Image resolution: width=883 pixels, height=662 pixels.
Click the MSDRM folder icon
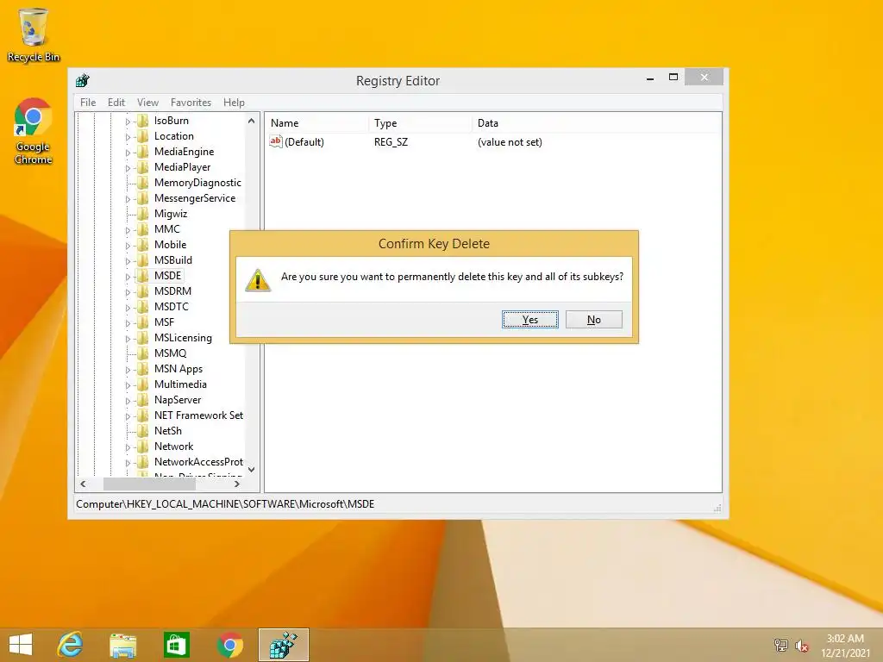point(143,291)
